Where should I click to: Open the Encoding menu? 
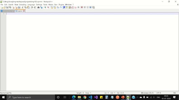pyautogui.click(x=23, y=5)
